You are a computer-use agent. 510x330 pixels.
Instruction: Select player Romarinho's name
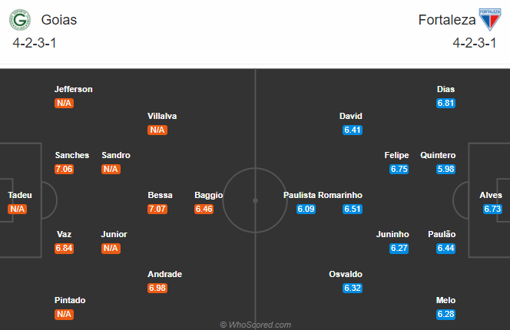click(x=340, y=195)
